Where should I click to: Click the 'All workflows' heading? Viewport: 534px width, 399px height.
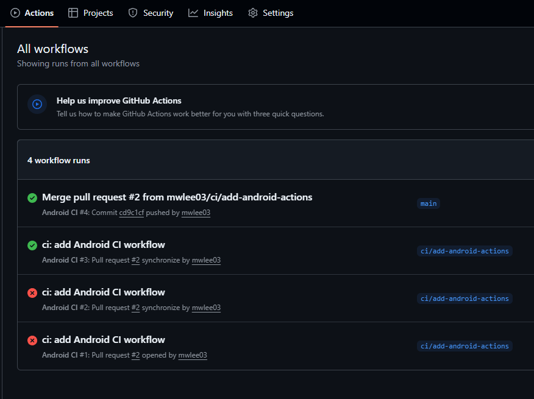pos(53,49)
